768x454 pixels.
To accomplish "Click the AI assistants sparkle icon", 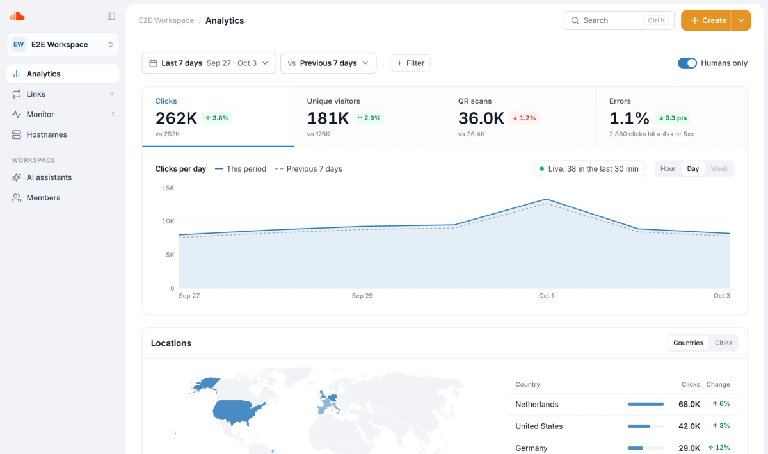I will pyautogui.click(x=17, y=177).
